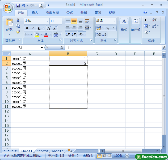Image resolution: width=168 pixels, height=160 pixels.
Task: Click the Fill down icon
Action: pos(146,26)
